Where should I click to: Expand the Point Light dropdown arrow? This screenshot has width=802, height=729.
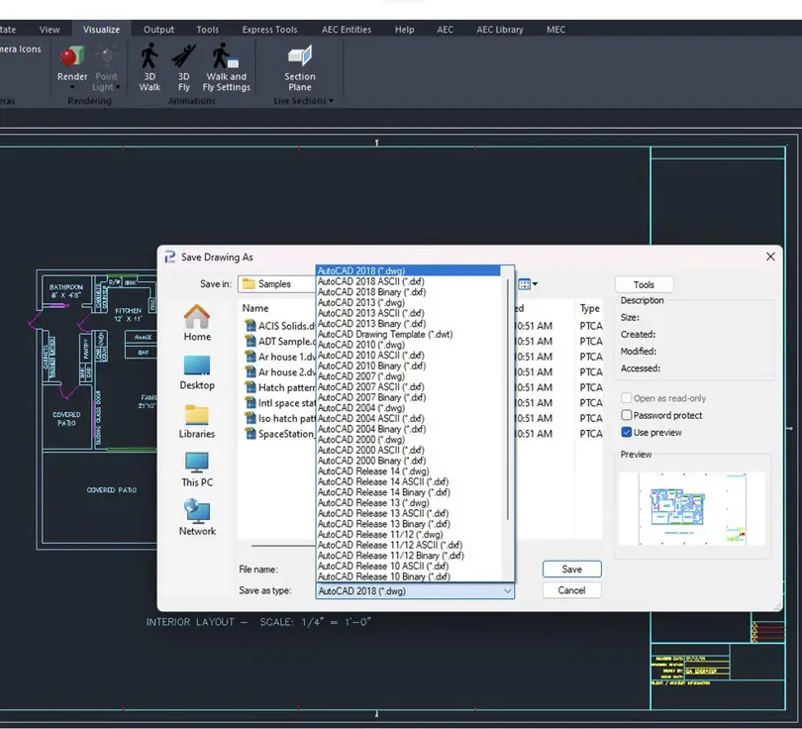pos(118,87)
